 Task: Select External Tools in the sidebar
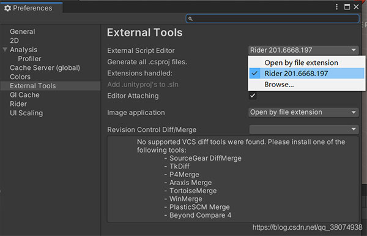tap(50, 86)
